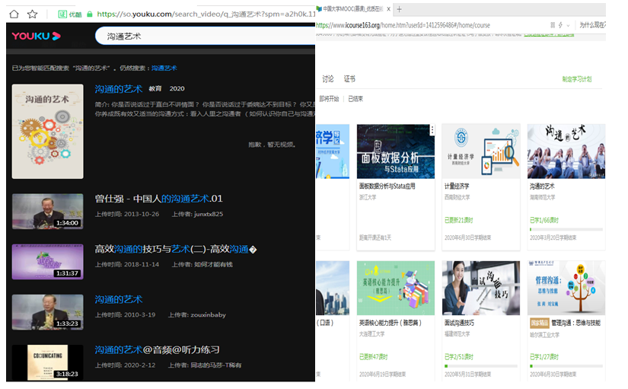Click the 制定学习计划 link

pyautogui.click(x=576, y=79)
